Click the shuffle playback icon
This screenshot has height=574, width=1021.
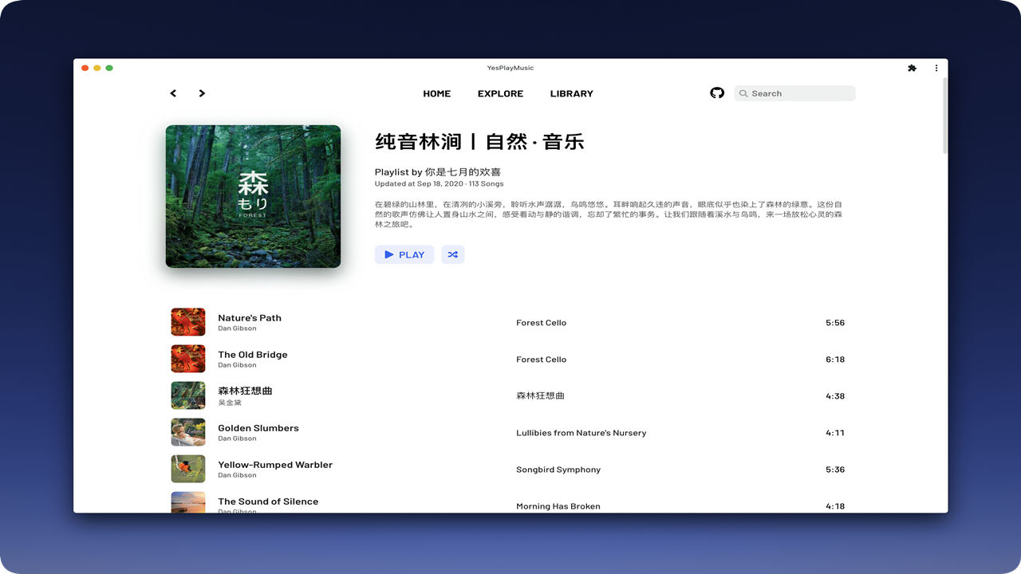453,254
